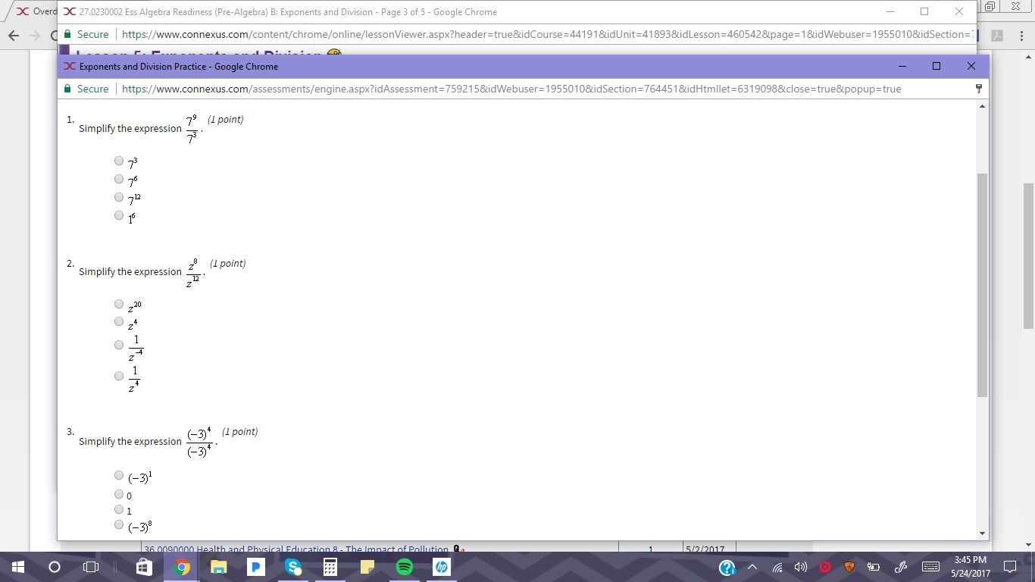Select answer 7⁶ for question 1
The image size is (1035, 582).
point(119,179)
